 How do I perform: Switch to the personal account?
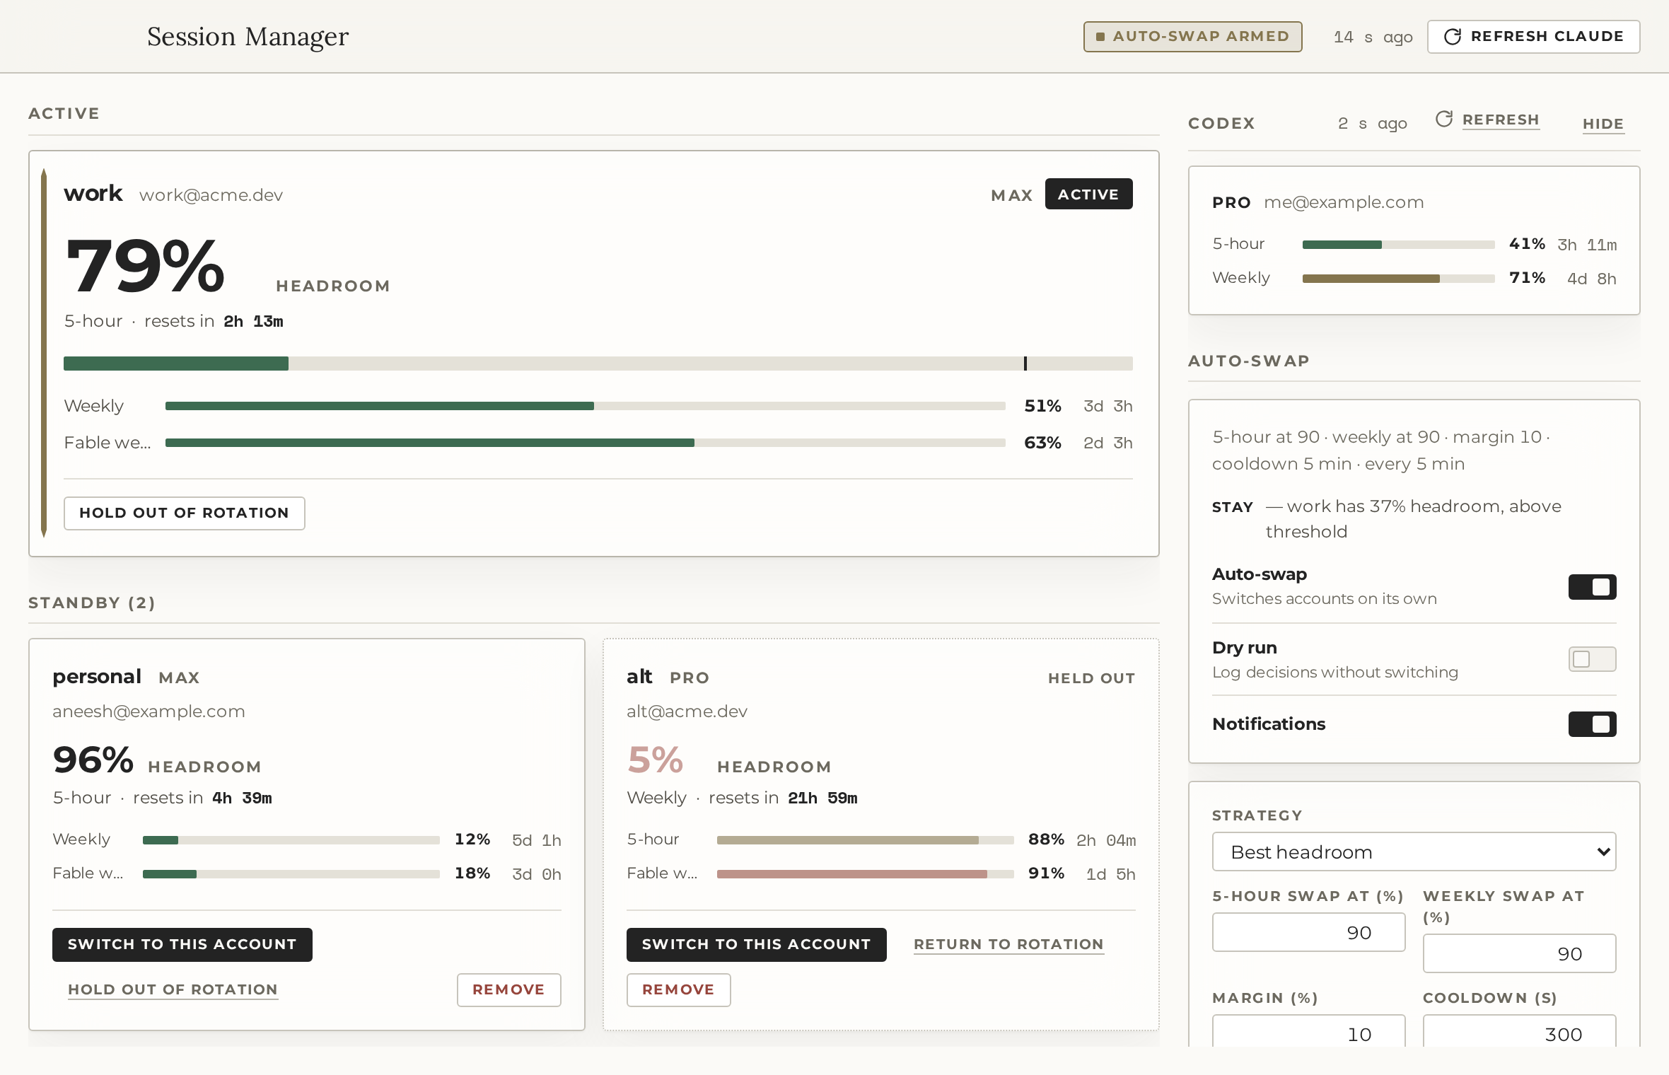pos(182,944)
